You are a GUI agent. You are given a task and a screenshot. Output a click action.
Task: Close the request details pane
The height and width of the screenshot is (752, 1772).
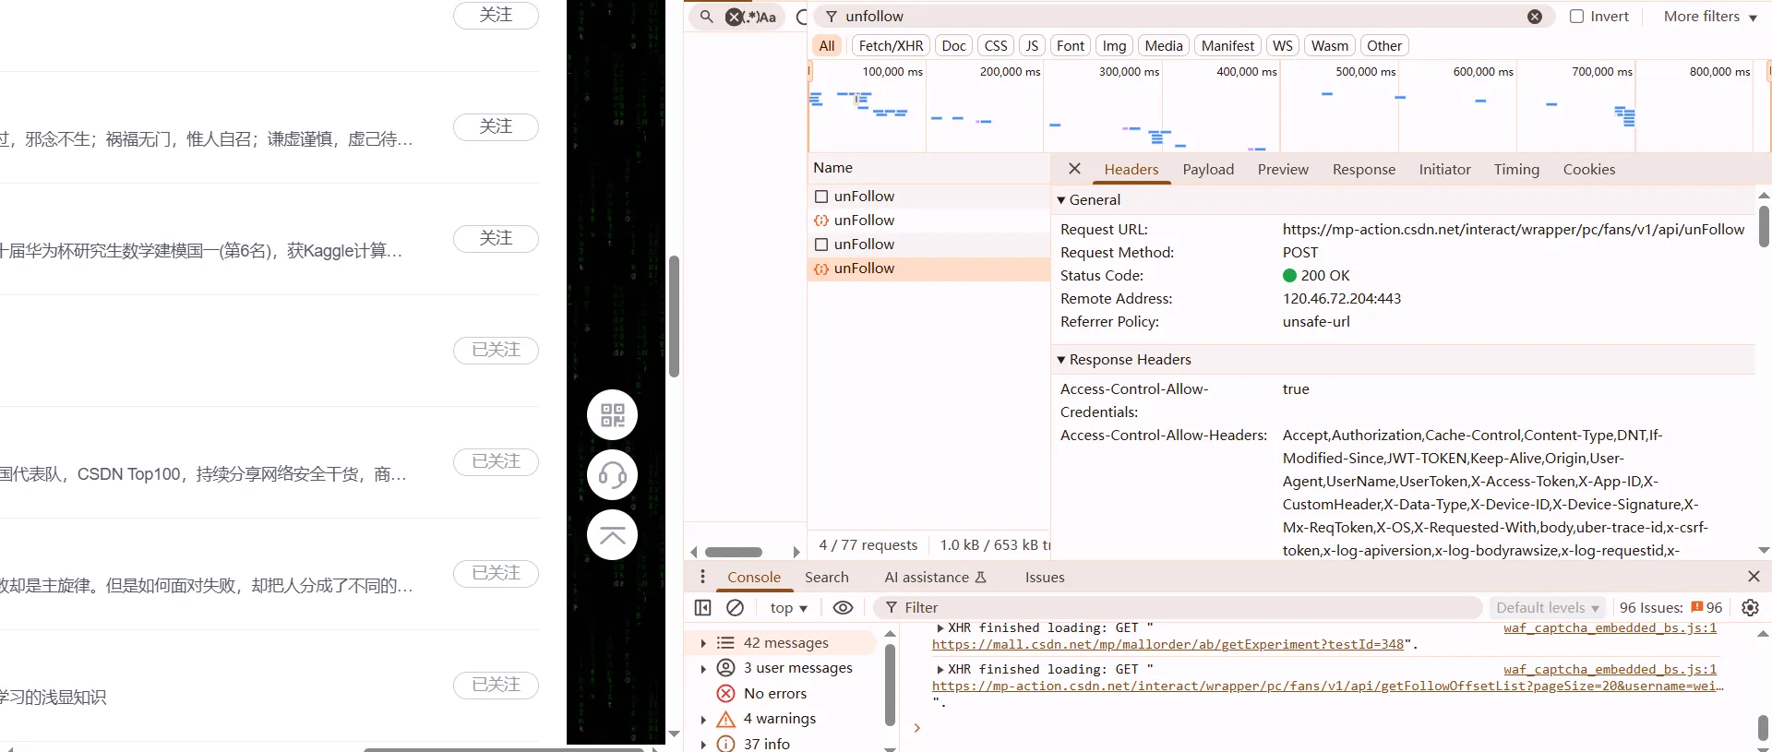1074,169
